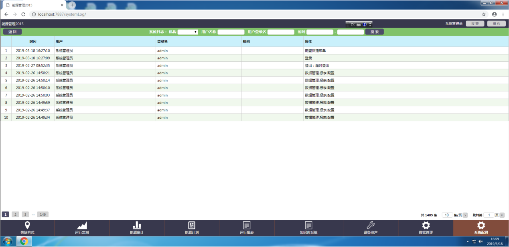The image size is (509, 247).
Task: Open 知识库系统 document icon
Action: [x=308, y=225]
